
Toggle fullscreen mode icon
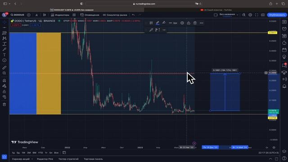[x=256, y=15]
